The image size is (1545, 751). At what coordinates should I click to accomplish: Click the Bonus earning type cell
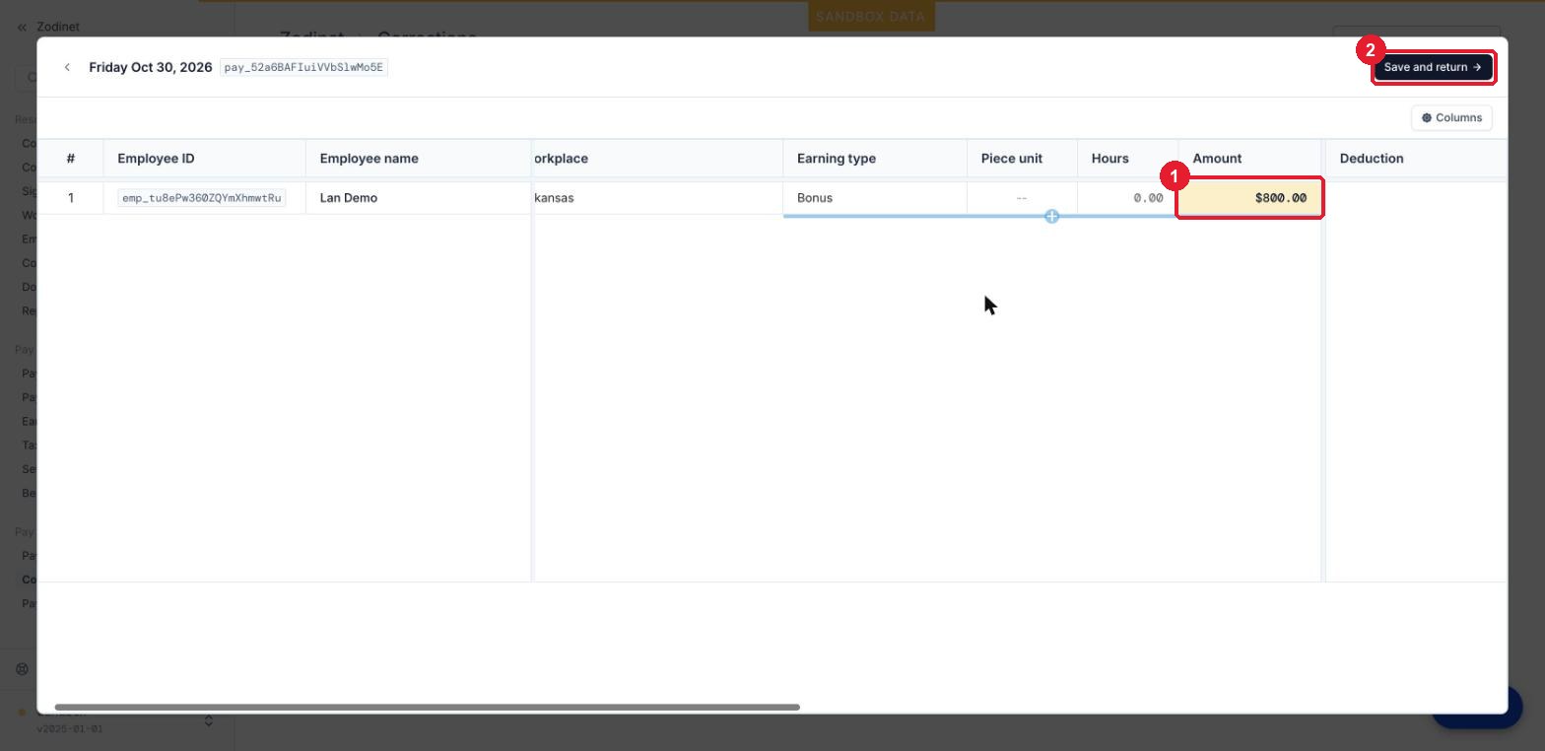(x=875, y=198)
